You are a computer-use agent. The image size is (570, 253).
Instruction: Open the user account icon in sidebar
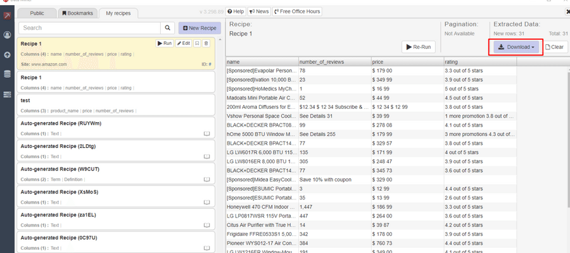coord(7,35)
